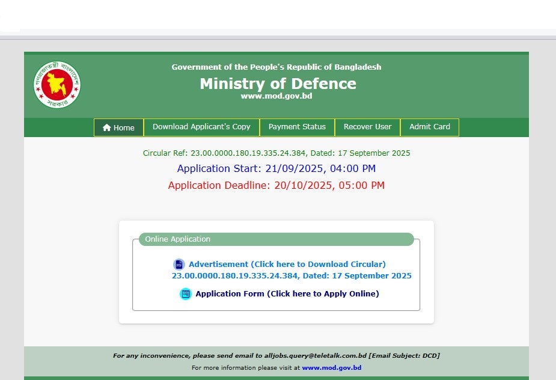Select Recover User in navigation bar
Image resolution: width=556 pixels, height=380 pixels.
pyautogui.click(x=367, y=127)
